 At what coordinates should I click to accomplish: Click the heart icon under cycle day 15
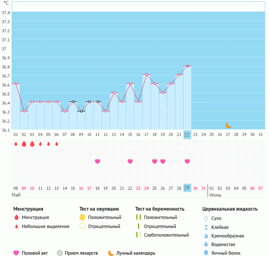130,161
